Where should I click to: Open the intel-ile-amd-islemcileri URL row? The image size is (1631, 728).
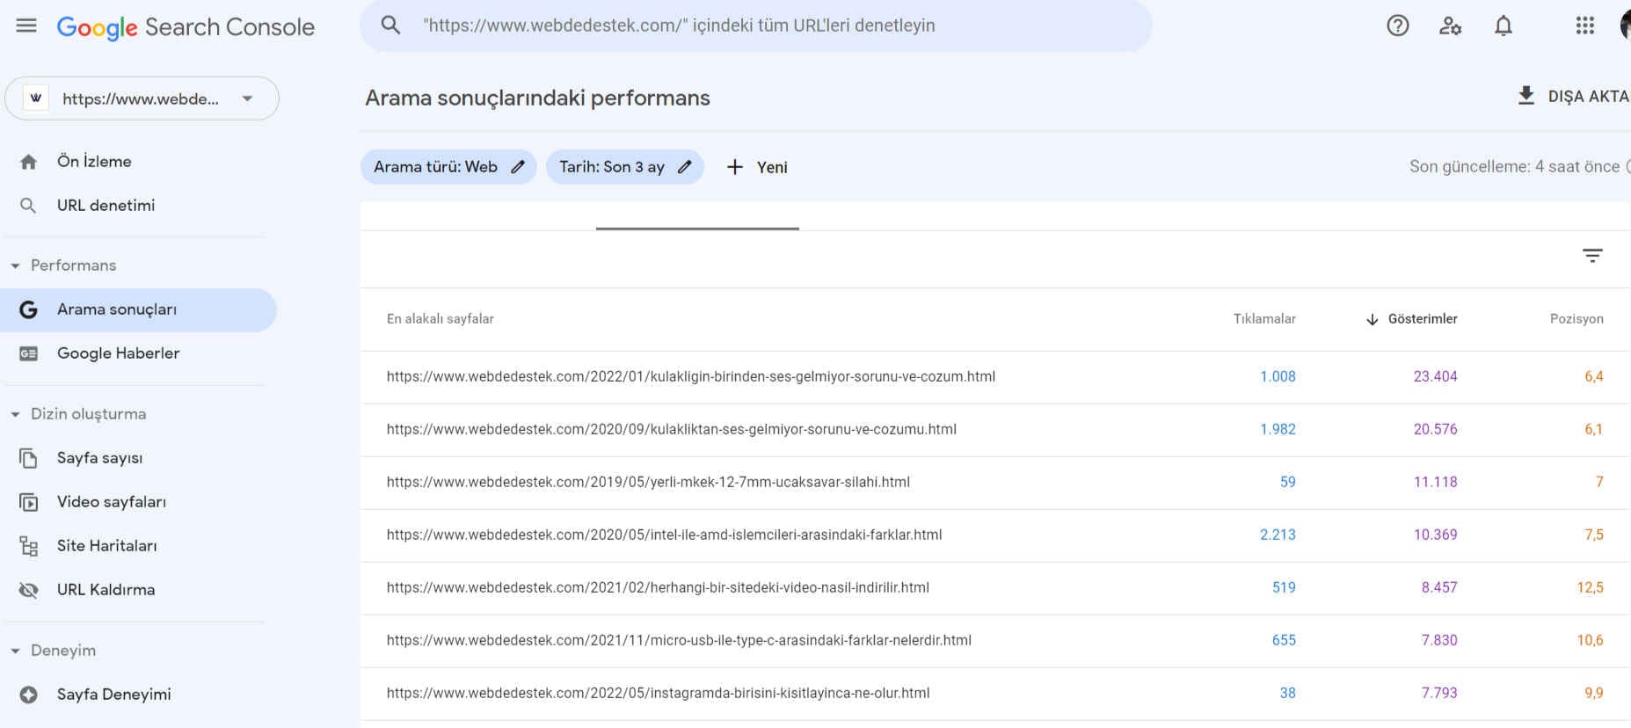tap(664, 535)
